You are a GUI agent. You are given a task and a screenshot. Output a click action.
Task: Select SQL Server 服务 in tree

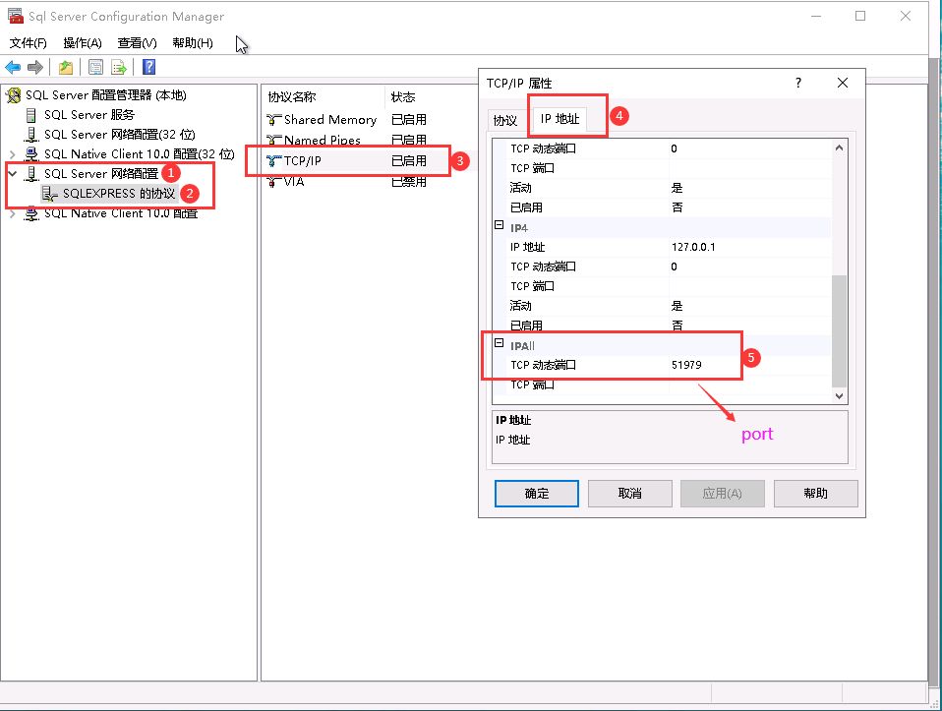point(88,115)
